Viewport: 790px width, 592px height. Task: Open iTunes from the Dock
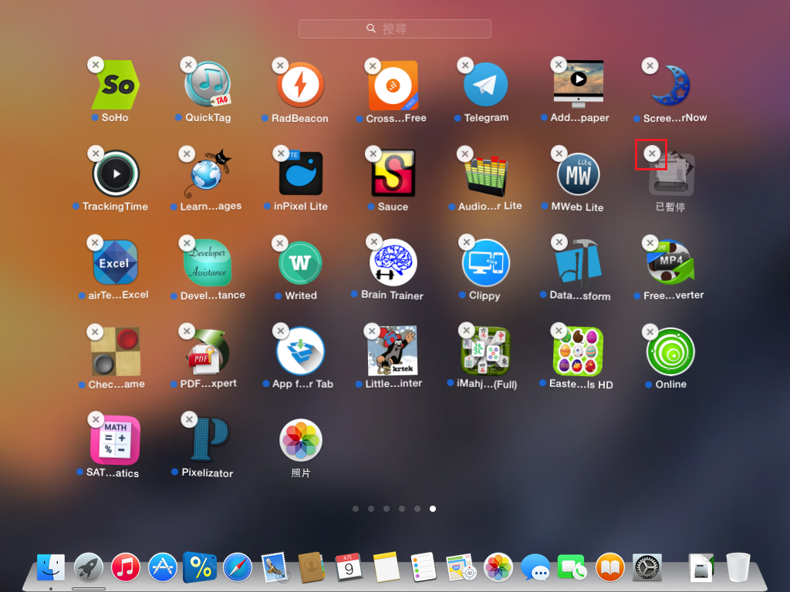tap(126, 567)
